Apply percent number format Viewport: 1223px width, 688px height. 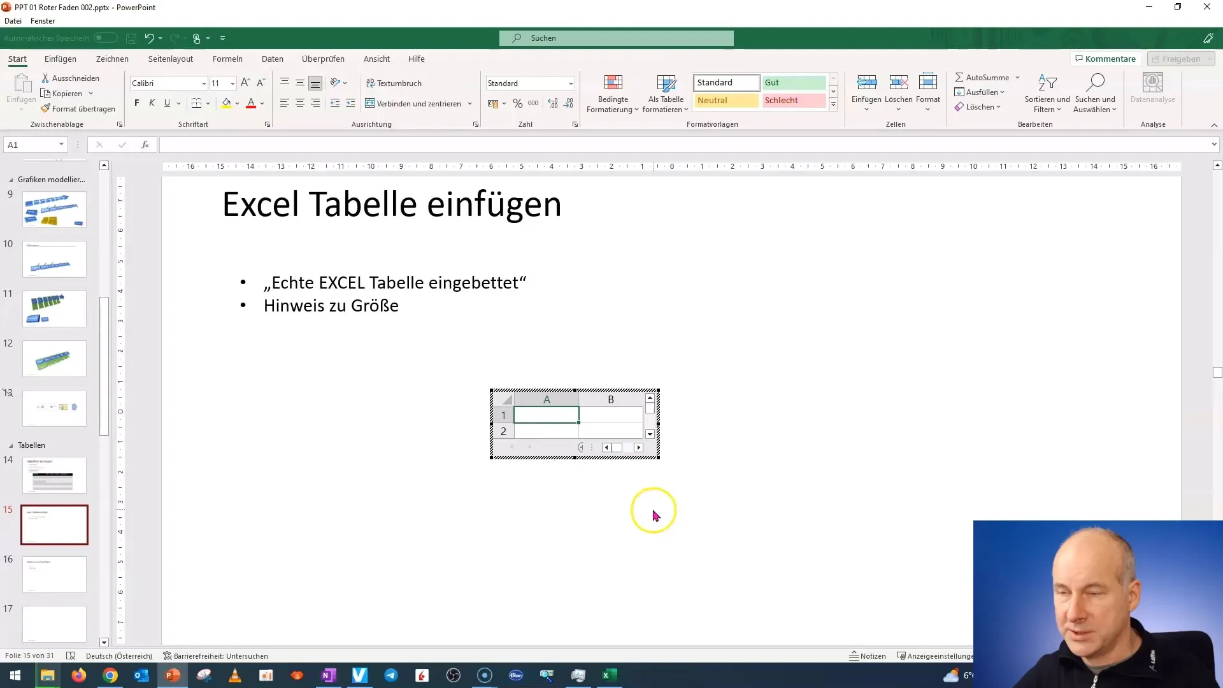tap(518, 103)
